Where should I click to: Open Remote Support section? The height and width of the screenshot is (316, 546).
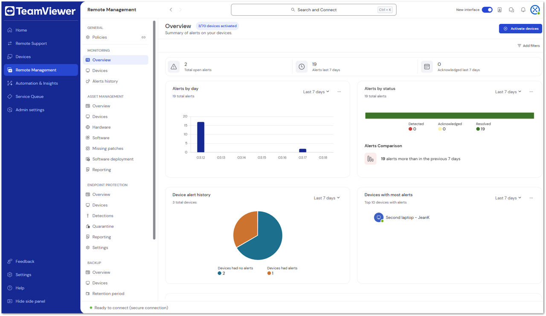(x=41, y=43)
